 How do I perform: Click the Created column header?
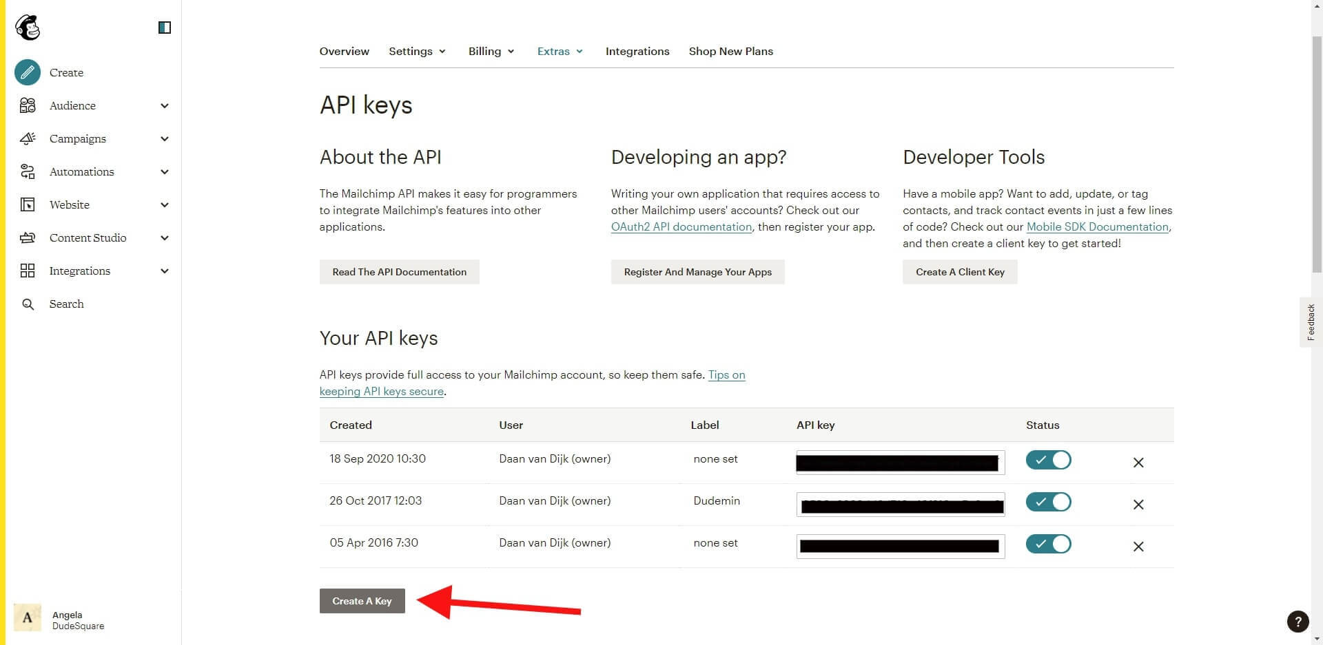point(351,425)
